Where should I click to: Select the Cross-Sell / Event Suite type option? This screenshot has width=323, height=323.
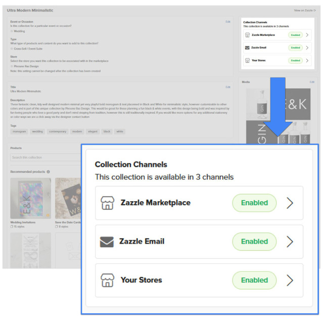pyautogui.click(x=12, y=49)
